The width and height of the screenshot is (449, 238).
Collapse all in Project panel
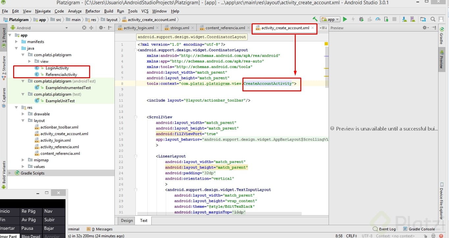[91, 28]
